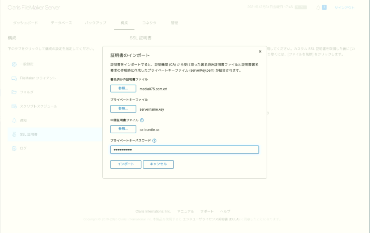Click the スクリプトスケジュール calendar icon
Image resolution: width=370 pixels, height=233 pixels.
click(14, 106)
